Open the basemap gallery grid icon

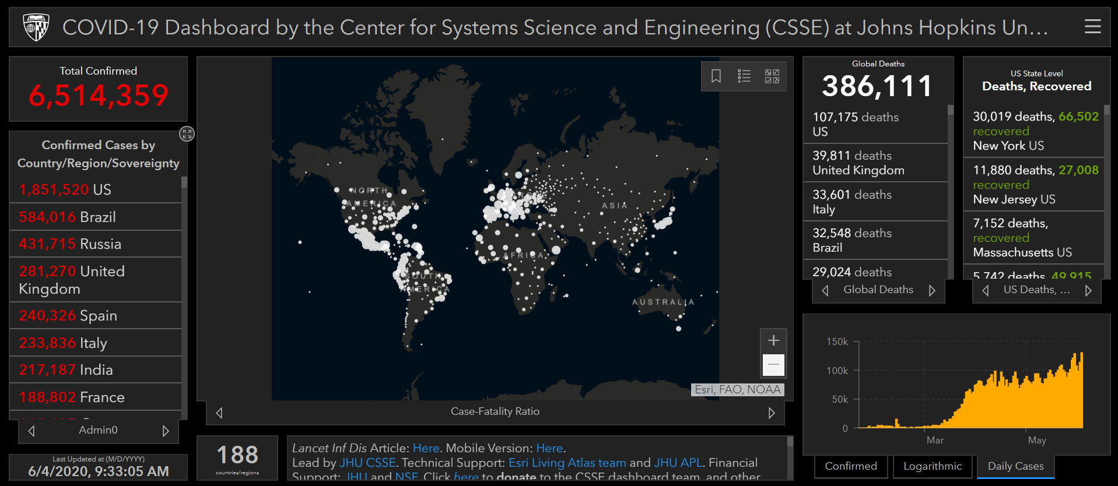(772, 76)
